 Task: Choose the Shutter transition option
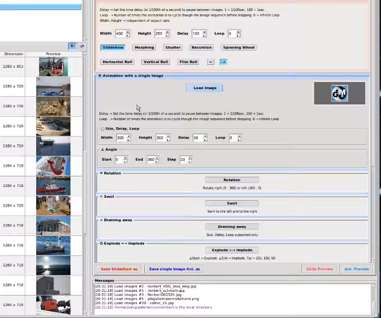173,48
